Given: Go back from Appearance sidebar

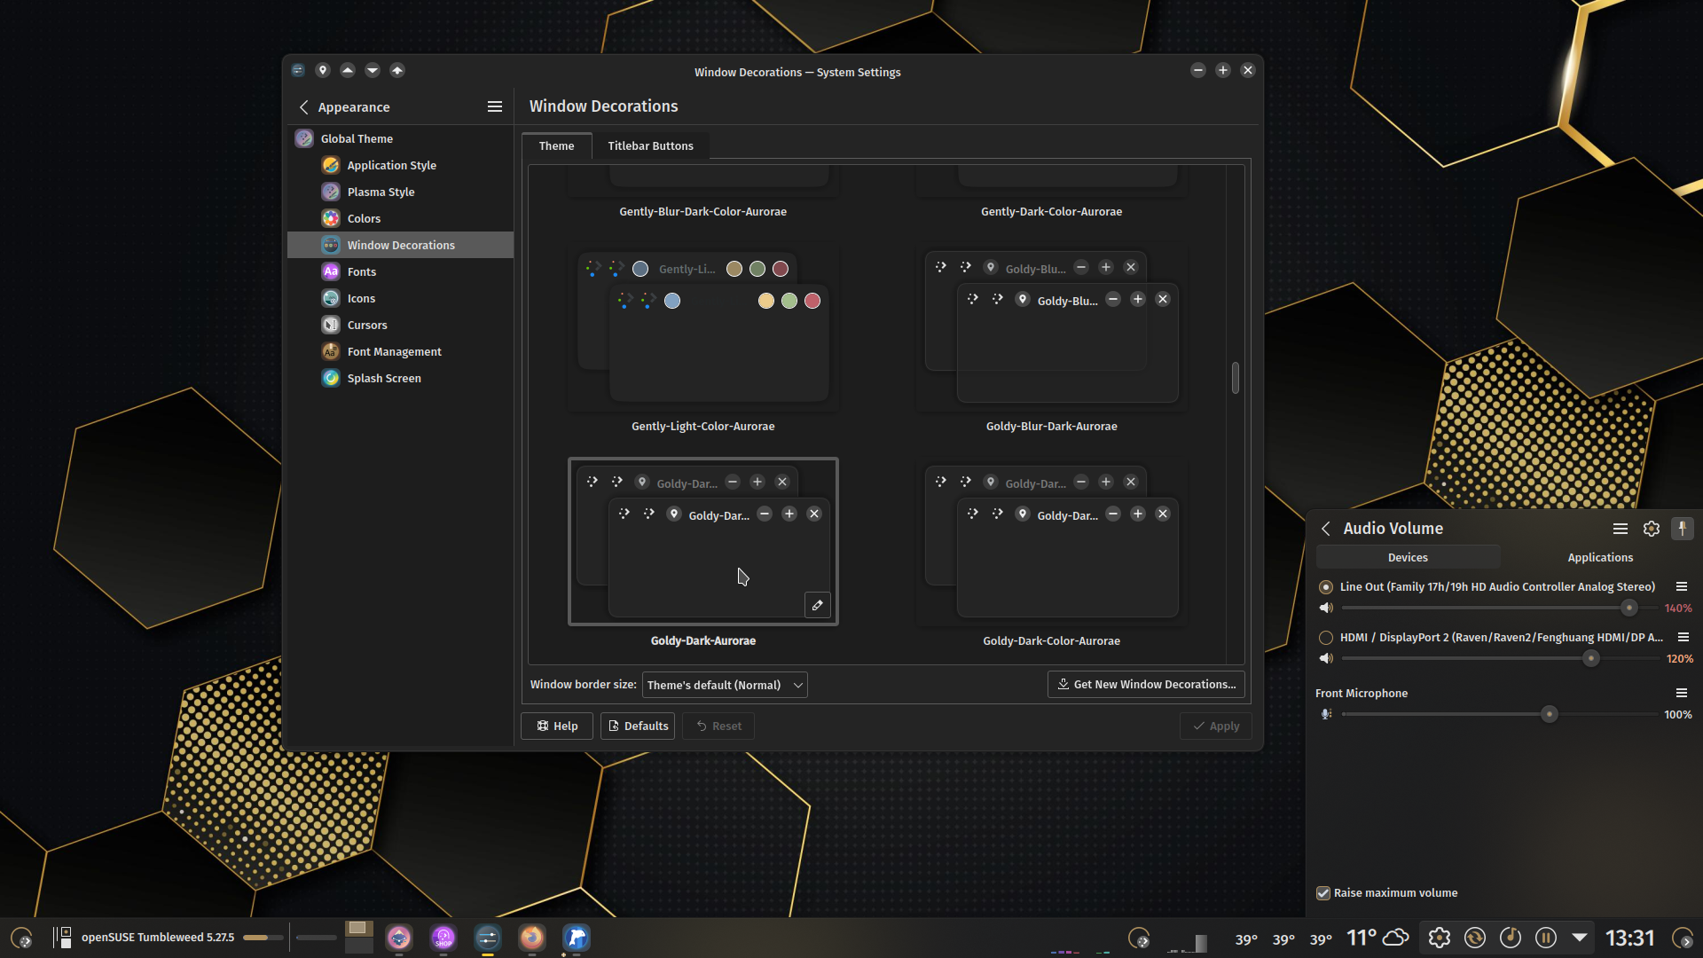Looking at the screenshot, I should tap(304, 106).
